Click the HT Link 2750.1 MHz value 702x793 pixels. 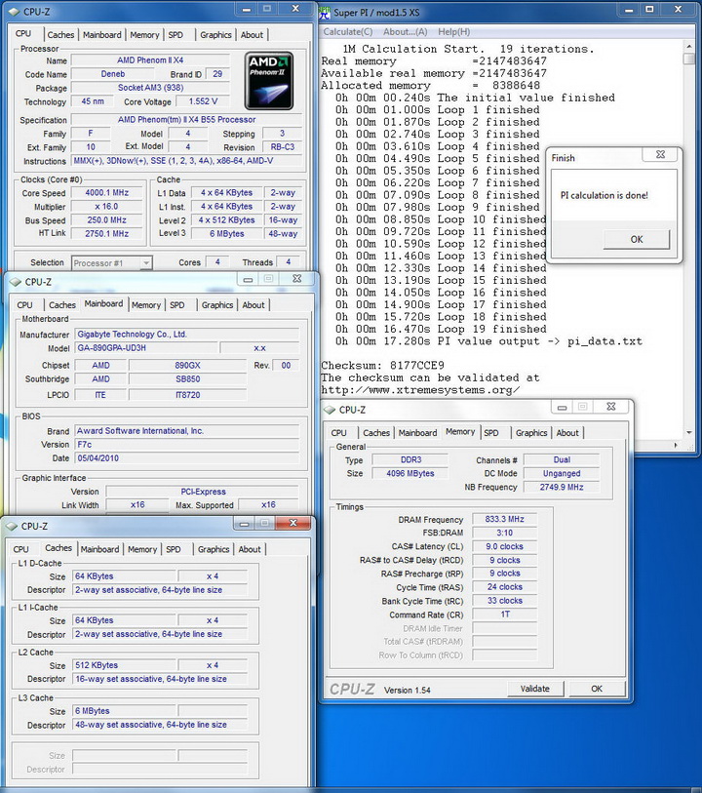click(107, 234)
